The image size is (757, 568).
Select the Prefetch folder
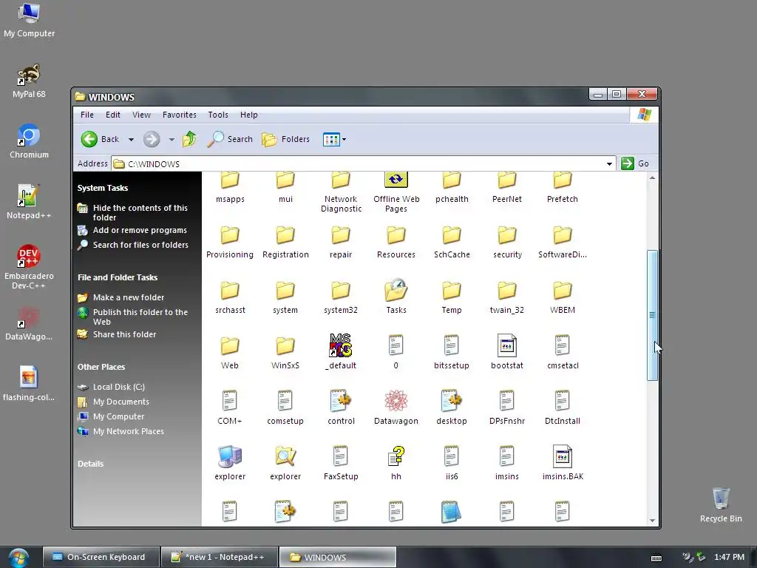coord(563,189)
